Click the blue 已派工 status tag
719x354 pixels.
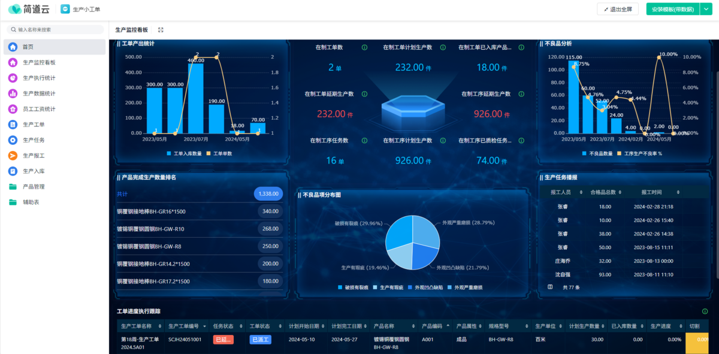click(261, 340)
